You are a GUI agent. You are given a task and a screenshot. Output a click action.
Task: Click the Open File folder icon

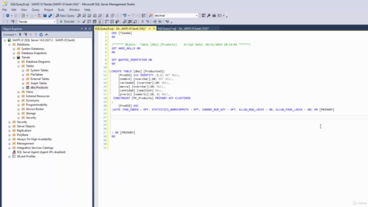point(40,16)
